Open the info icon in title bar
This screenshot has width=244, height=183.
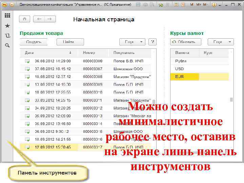[x=214, y=5]
